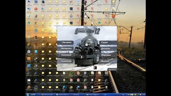Open the Trainz12.exe desktop shortcut
This screenshot has height=96, width=171.
(36, 74)
